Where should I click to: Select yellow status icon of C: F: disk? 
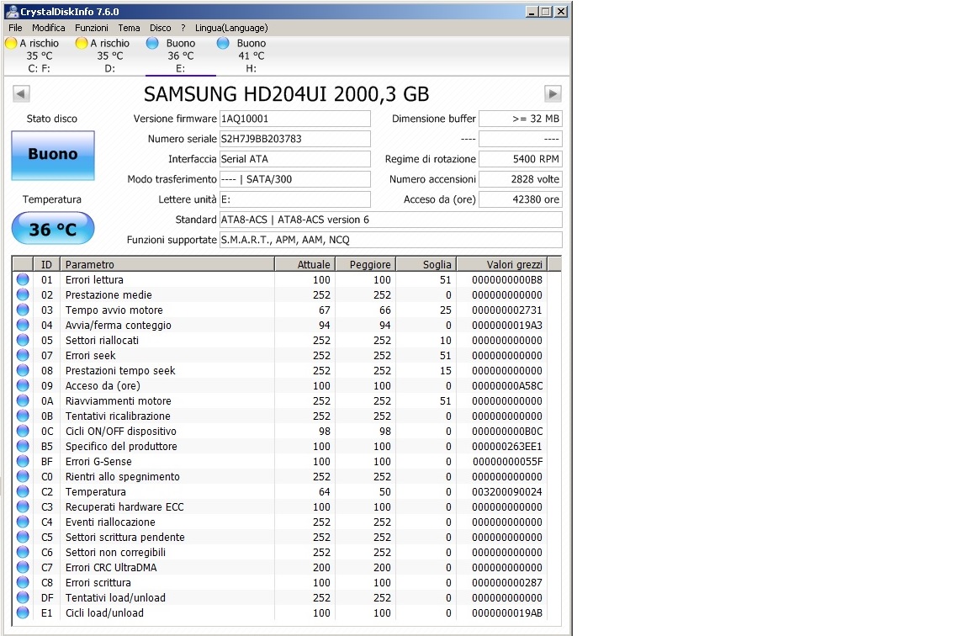coord(11,43)
